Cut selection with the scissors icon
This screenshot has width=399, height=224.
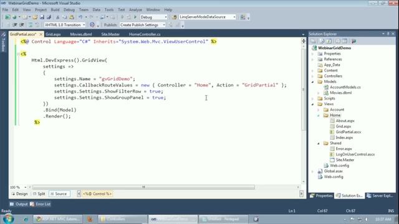pos(58,17)
